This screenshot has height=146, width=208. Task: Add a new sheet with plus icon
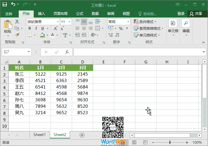coord(82,135)
